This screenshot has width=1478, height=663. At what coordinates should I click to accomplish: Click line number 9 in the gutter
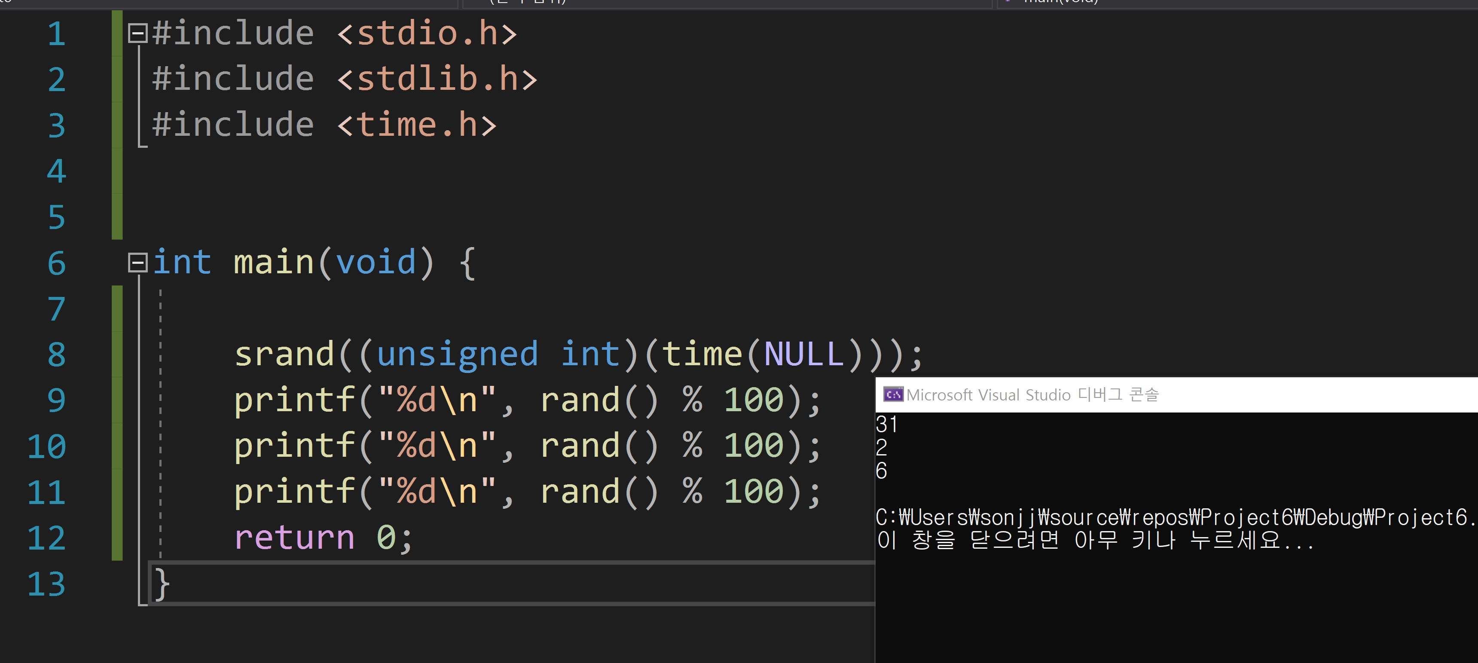pos(56,400)
